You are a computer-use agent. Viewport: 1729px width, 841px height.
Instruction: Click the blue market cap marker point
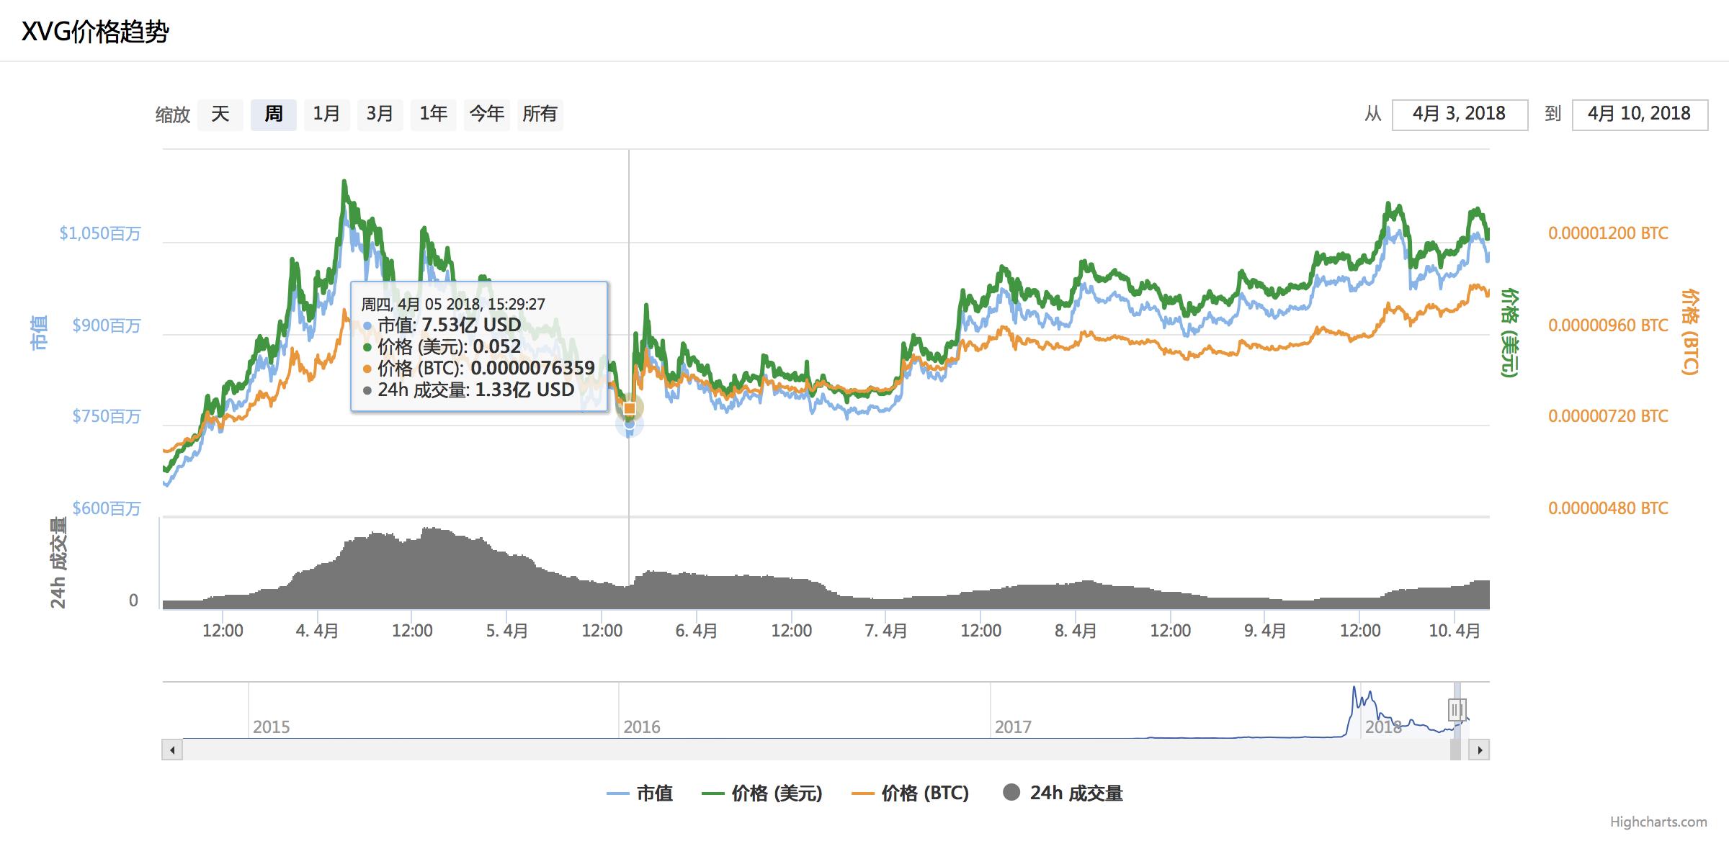(x=630, y=426)
